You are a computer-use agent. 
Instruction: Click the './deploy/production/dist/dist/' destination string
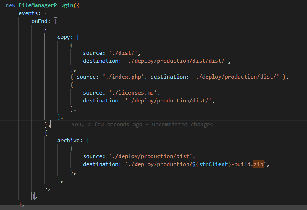(176, 61)
